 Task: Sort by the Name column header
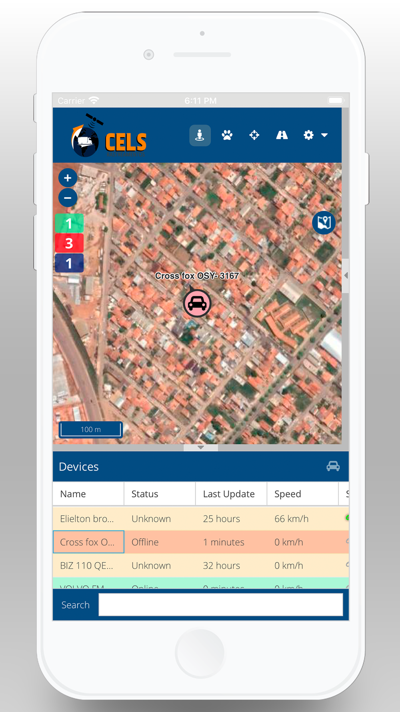pyautogui.click(x=88, y=494)
